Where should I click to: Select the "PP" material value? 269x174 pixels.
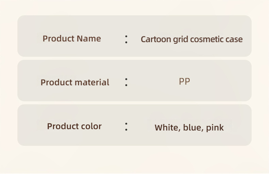coord(184,82)
